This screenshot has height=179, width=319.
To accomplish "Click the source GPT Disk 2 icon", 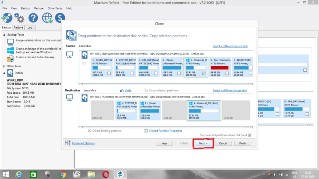I will [84, 55].
